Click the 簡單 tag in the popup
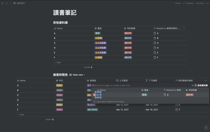The height and width of the screenshot is (132, 210). (144, 95)
